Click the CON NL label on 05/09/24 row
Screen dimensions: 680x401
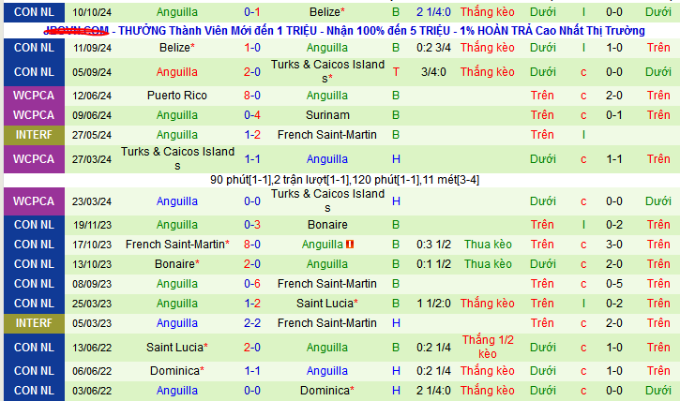pos(34,71)
